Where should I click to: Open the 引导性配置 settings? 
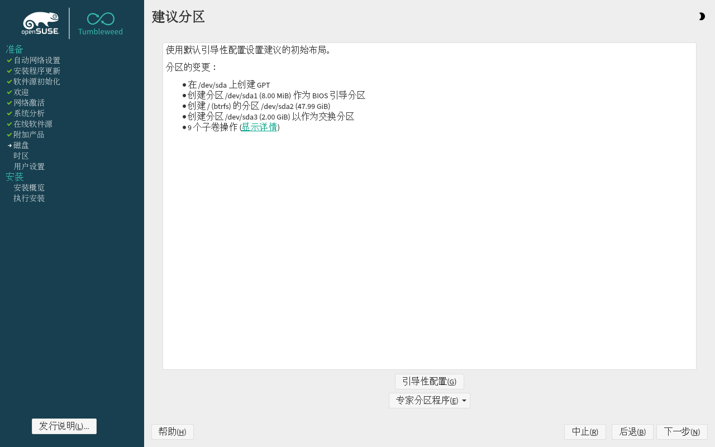[429, 381]
